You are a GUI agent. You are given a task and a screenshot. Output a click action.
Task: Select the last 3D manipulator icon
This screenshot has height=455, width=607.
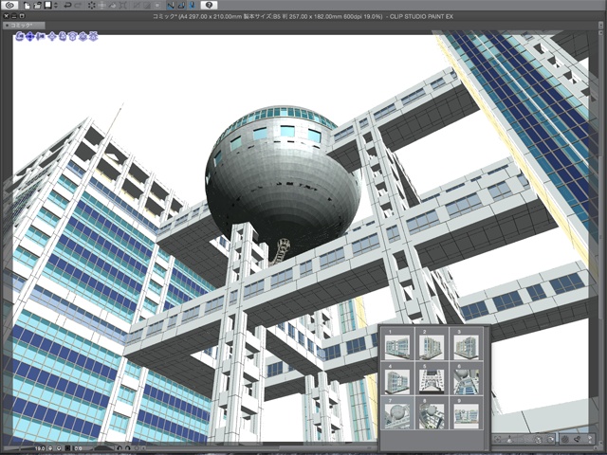[93, 37]
